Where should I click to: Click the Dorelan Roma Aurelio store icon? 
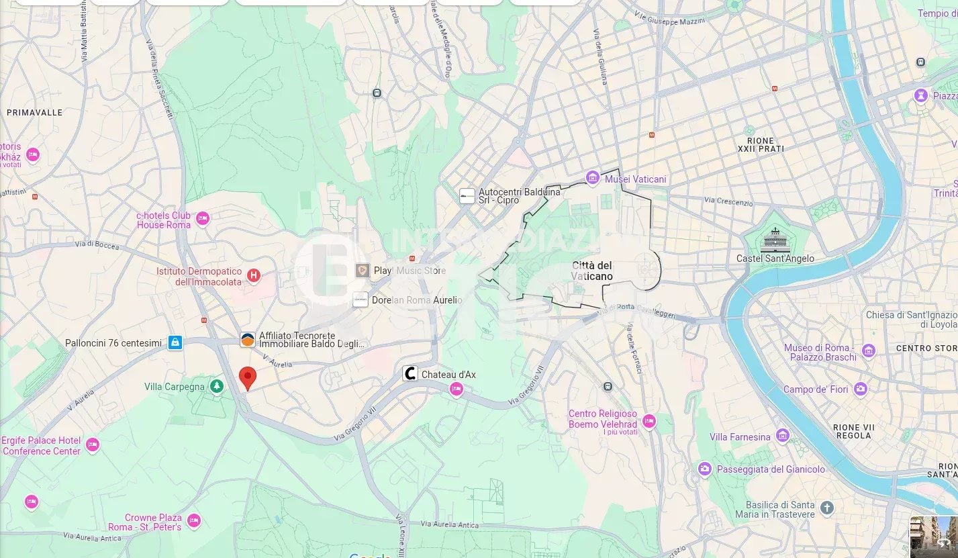(361, 299)
